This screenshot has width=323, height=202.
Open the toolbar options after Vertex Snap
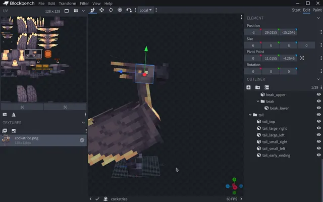136,10
